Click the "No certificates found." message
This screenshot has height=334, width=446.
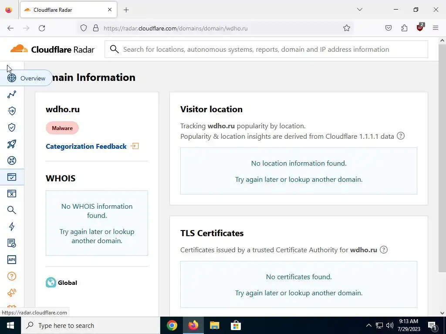(x=299, y=277)
